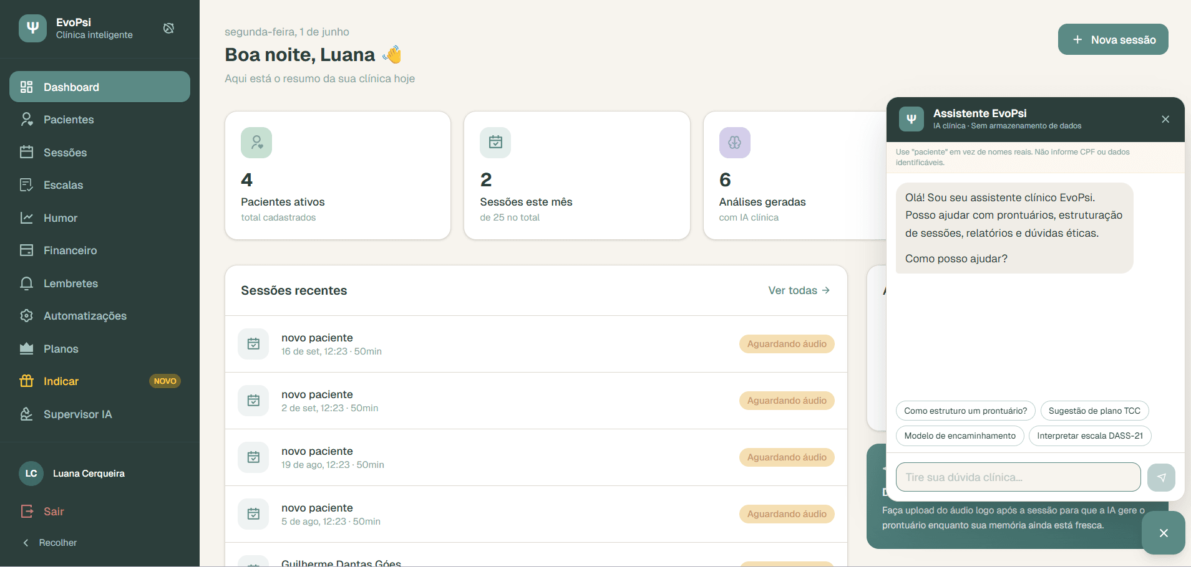1191x567 pixels.
Task: Select the Sugestão de plano TCC chip
Action: 1094,411
